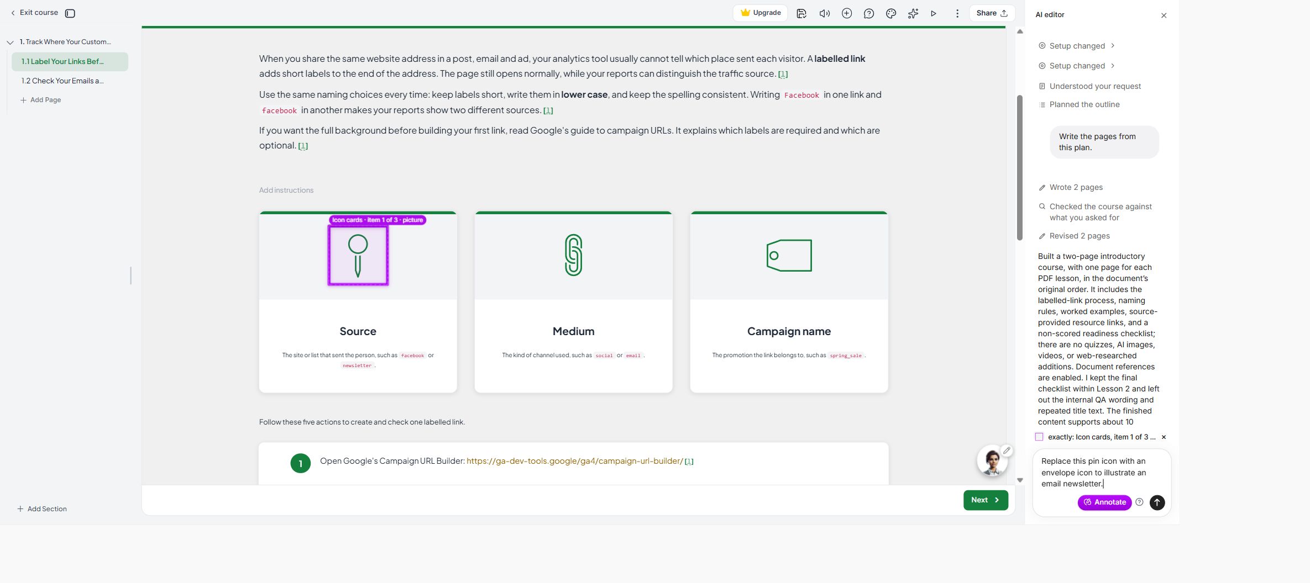Click citation [1] after 'traffic source.'
Screen dimensions: 1310x583
click(x=783, y=74)
